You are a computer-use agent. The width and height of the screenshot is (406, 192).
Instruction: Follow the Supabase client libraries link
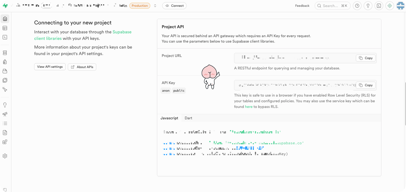(x=83, y=35)
